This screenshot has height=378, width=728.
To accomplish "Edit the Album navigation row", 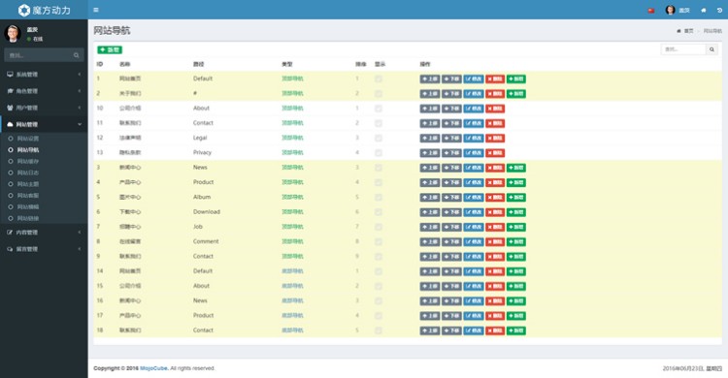I will click(x=474, y=198).
